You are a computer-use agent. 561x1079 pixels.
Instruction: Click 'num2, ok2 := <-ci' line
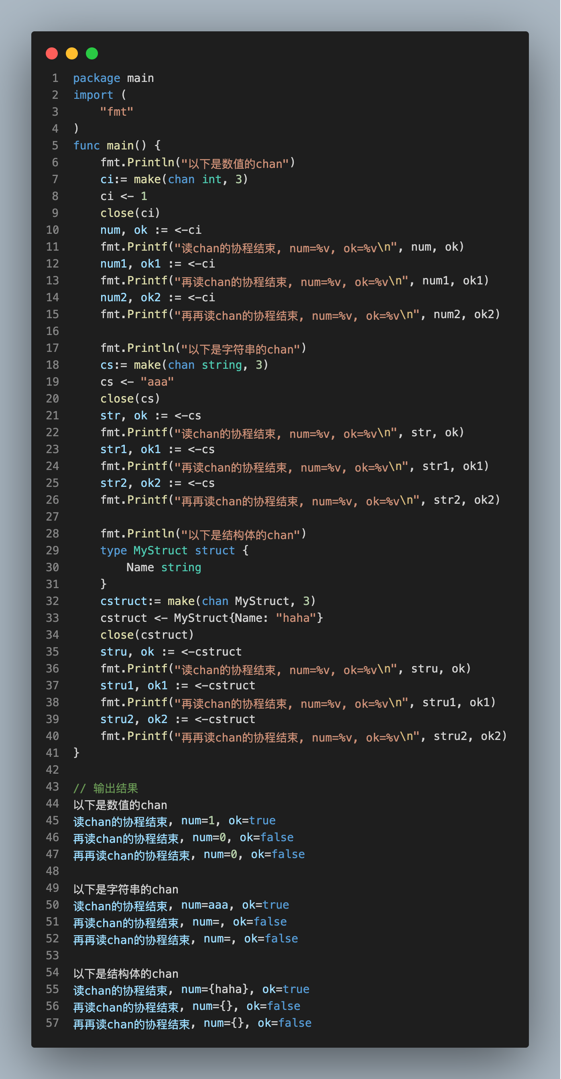pyautogui.click(x=158, y=297)
